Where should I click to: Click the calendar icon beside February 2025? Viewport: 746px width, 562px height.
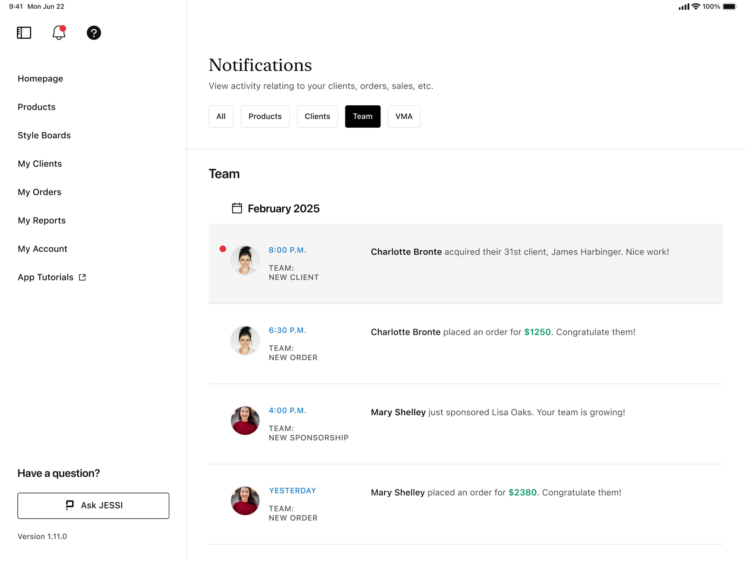pyautogui.click(x=237, y=208)
